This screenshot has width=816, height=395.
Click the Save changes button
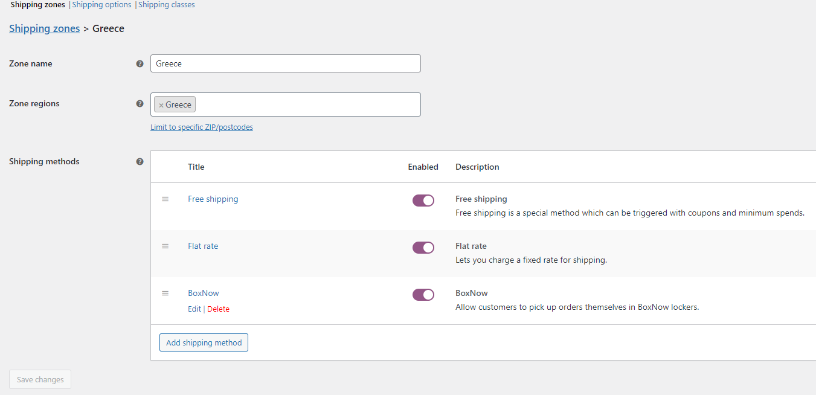pos(40,380)
